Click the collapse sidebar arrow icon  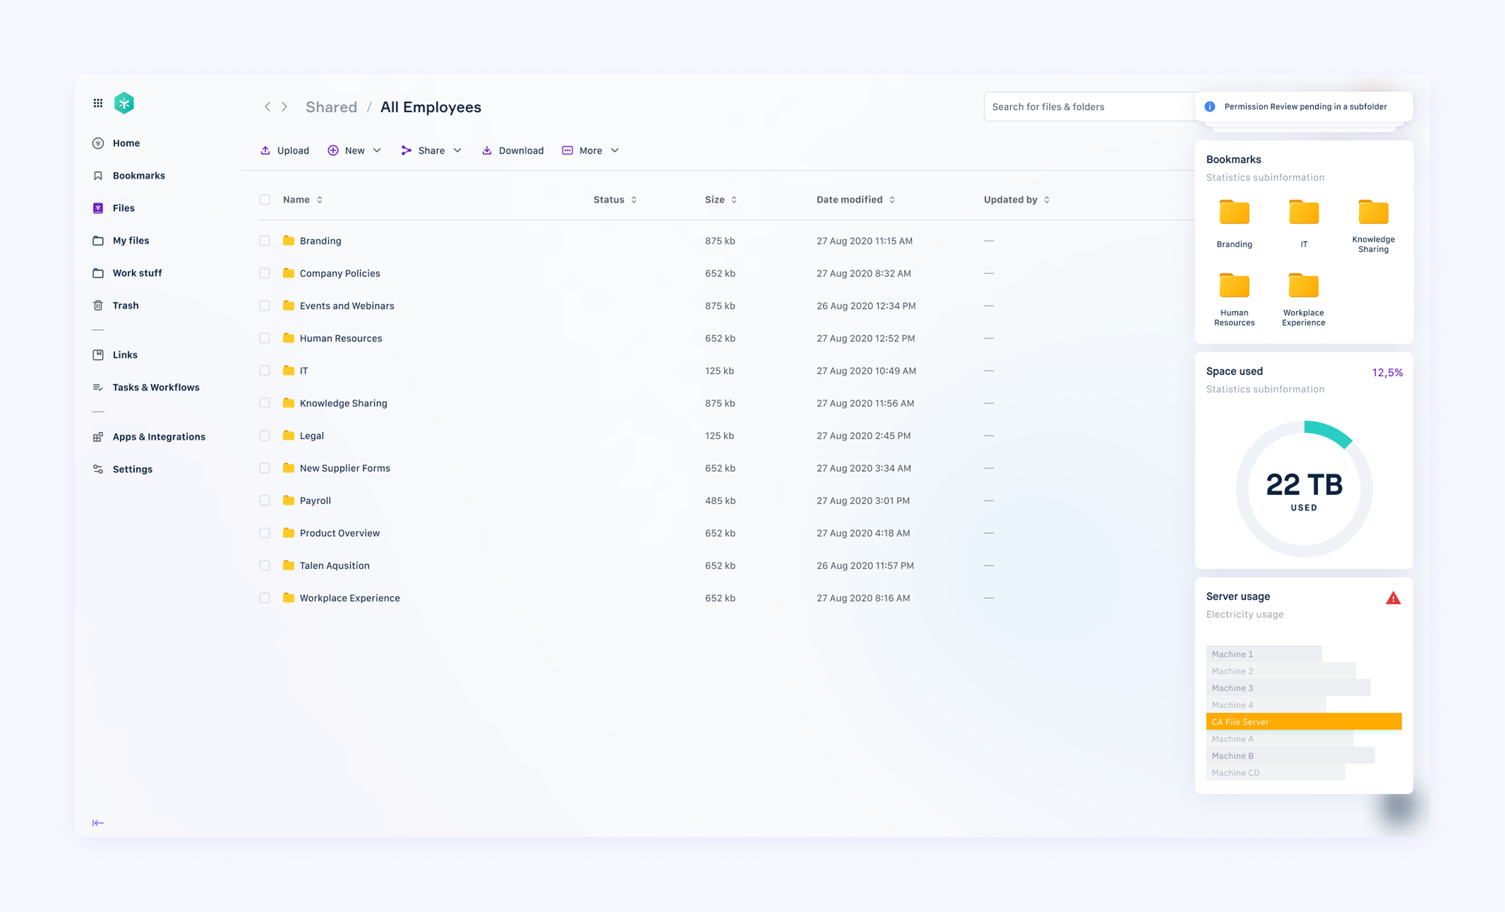click(98, 823)
